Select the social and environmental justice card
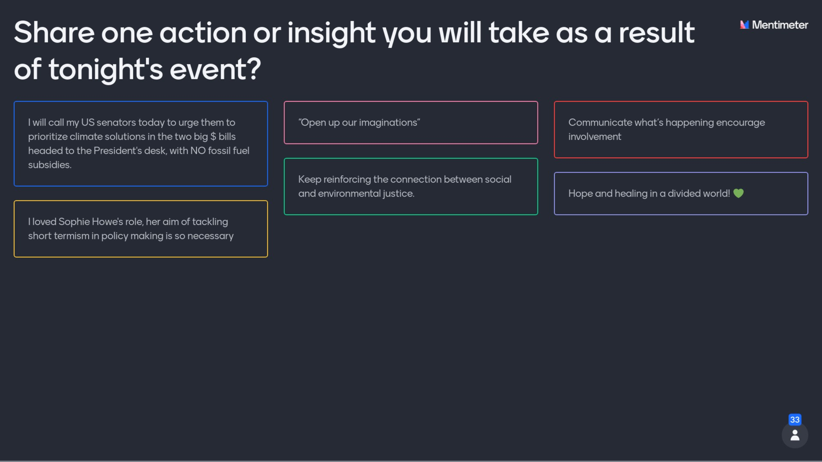The width and height of the screenshot is (822, 462). point(411,186)
